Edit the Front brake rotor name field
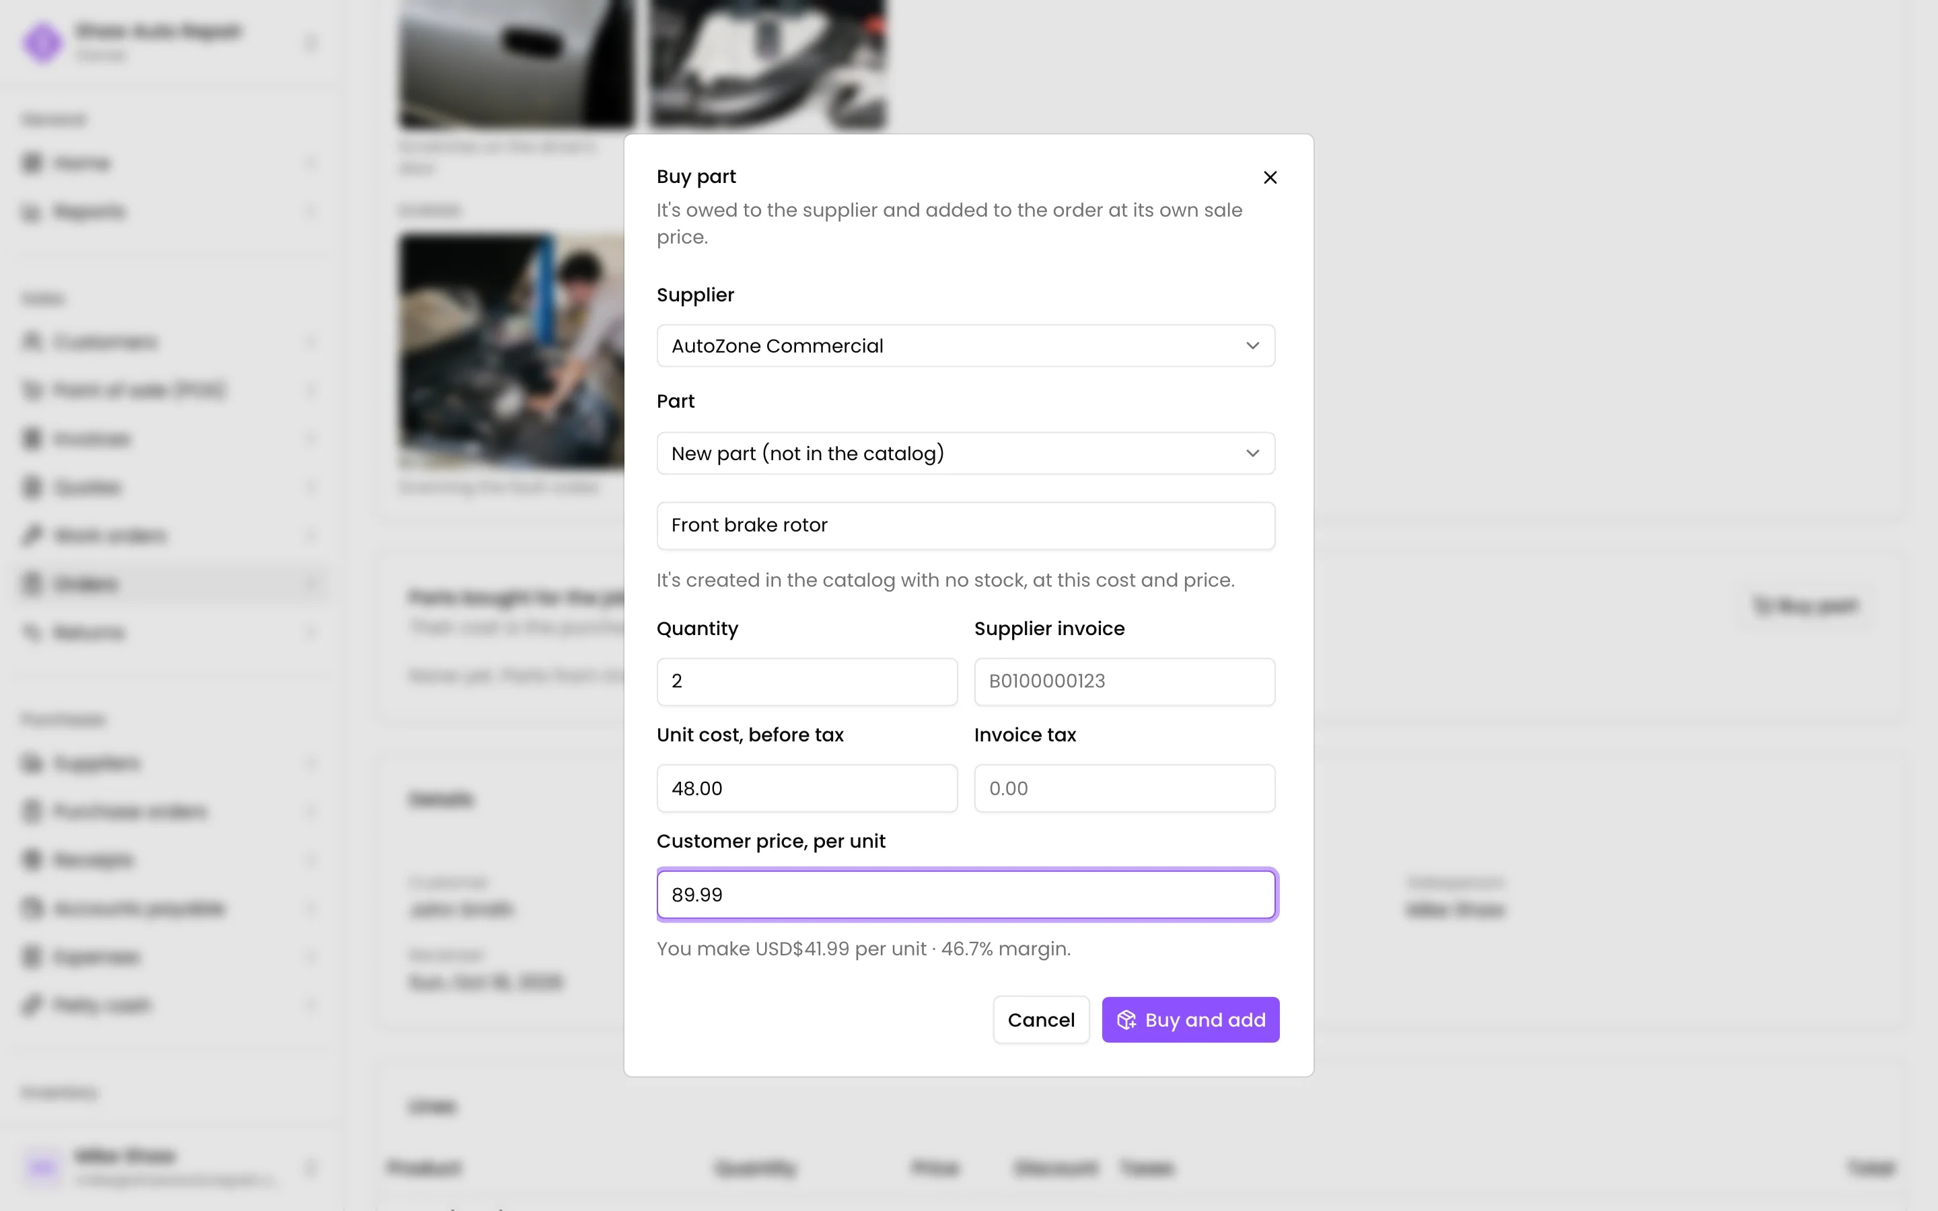 tap(966, 525)
